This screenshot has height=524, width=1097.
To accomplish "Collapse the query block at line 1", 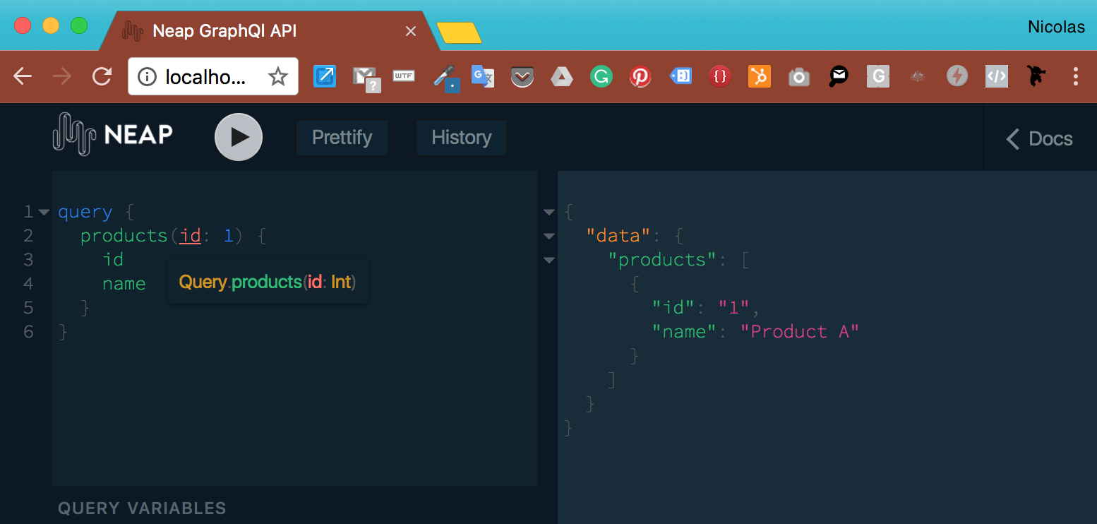I will 44,212.
